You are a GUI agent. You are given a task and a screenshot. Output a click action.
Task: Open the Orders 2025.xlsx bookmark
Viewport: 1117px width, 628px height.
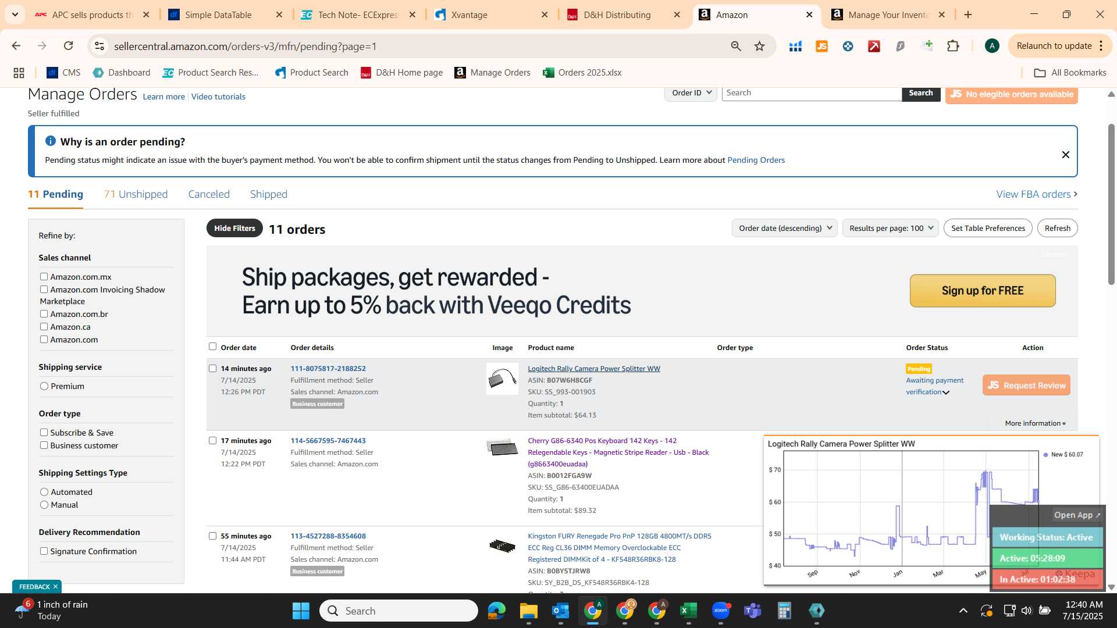582,73
